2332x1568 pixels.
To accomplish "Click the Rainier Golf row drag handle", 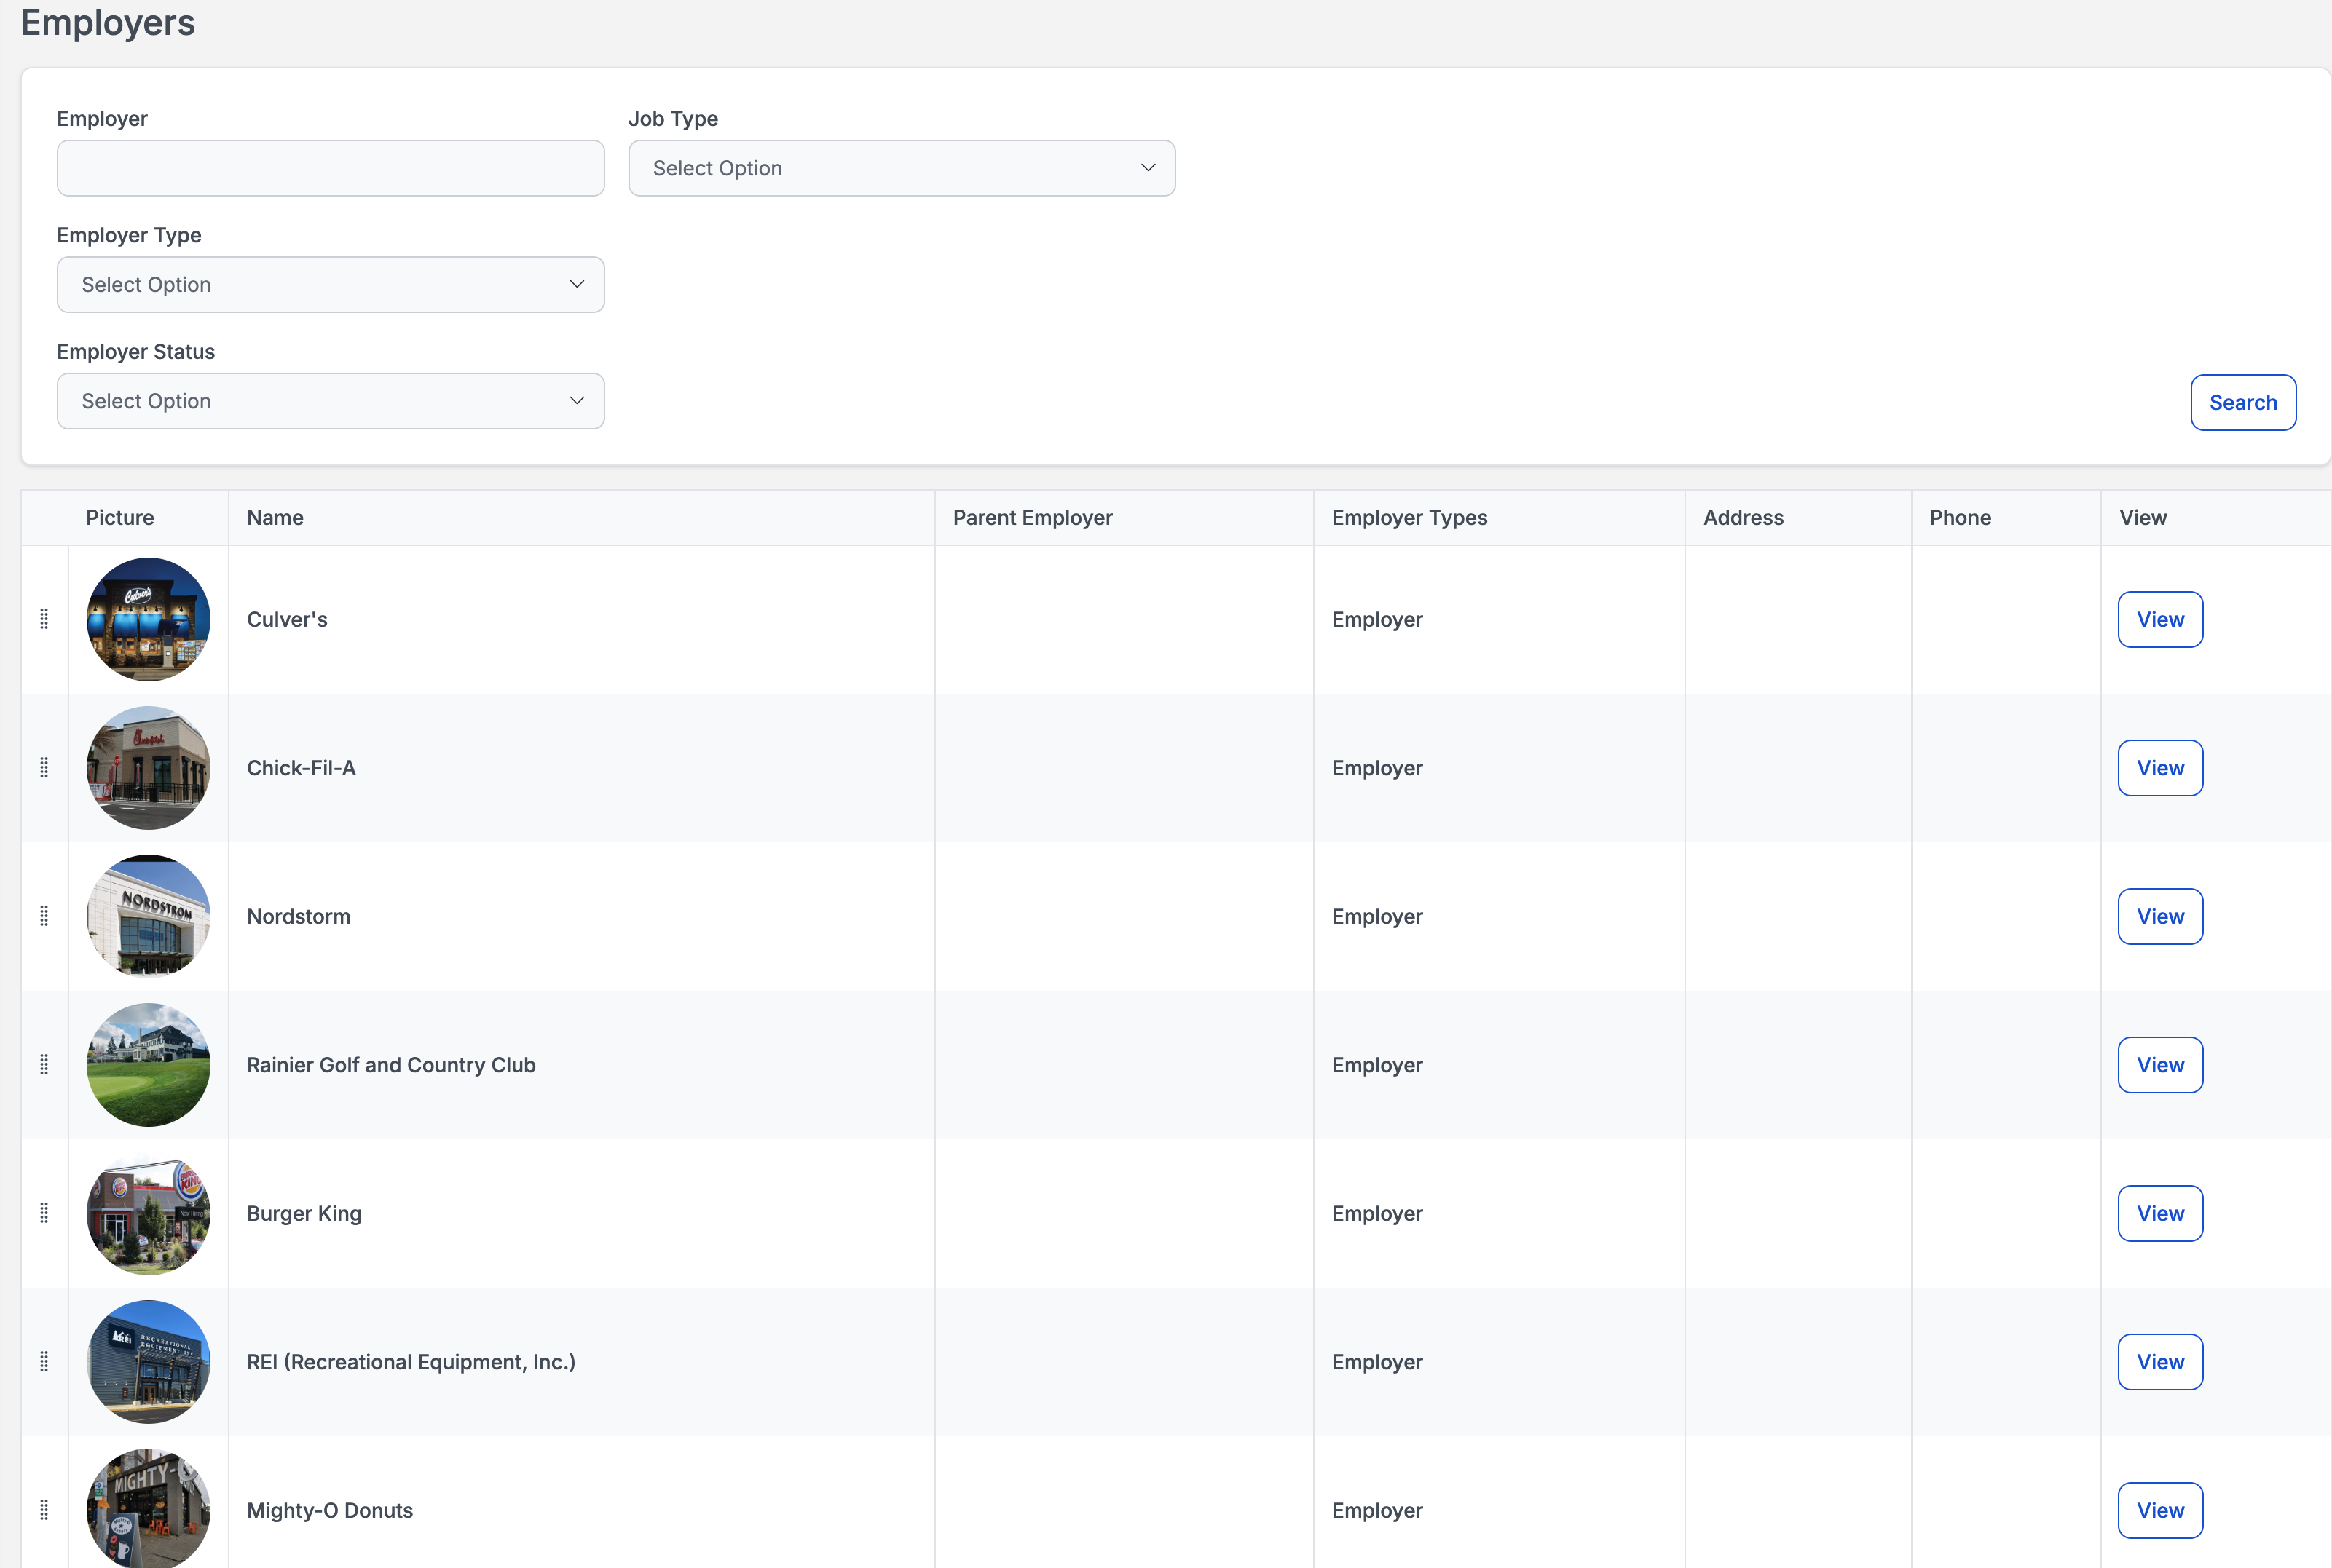I will [44, 1064].
